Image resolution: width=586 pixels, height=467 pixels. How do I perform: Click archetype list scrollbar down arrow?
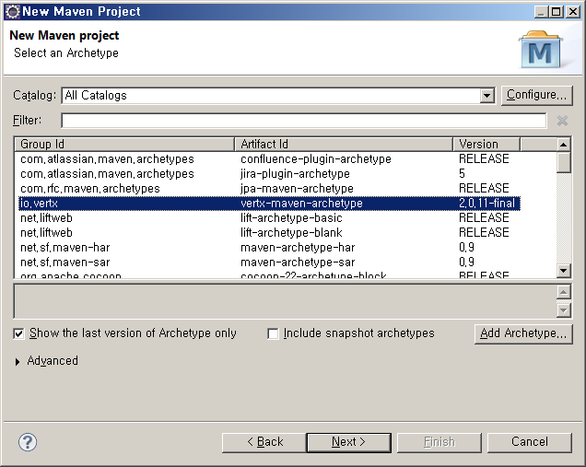pyautogui.click(x=564, y=270)
